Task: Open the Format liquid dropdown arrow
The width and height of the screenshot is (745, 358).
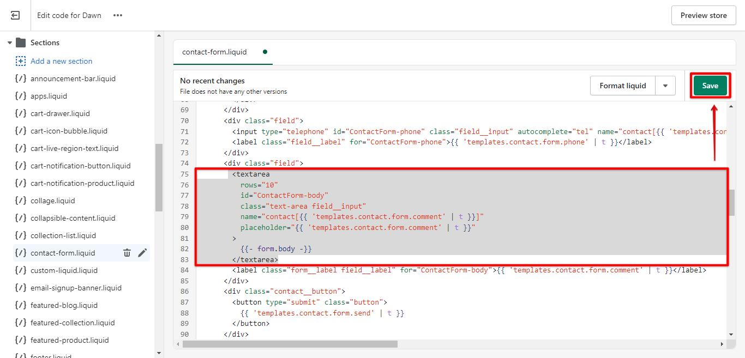Action: point(665,86)
